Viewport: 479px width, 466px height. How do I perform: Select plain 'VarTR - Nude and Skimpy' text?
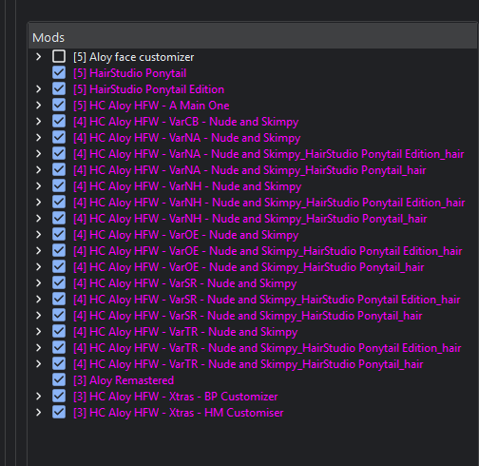185,332
